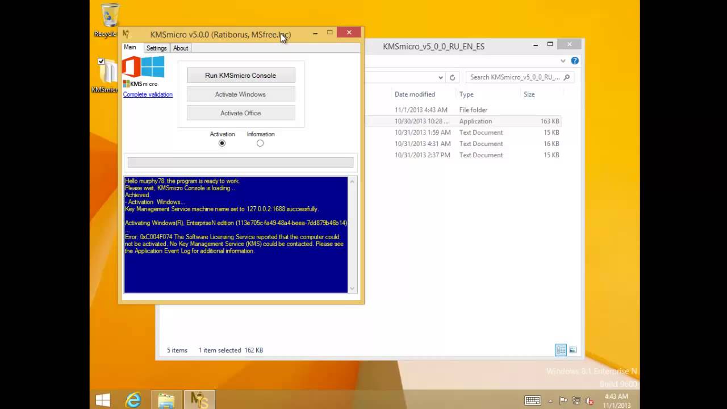The width and height of the screenshot is (727, 409).
Task: Click the network icon in system tray
Action: pyautogui.click(x=576, y=400)
